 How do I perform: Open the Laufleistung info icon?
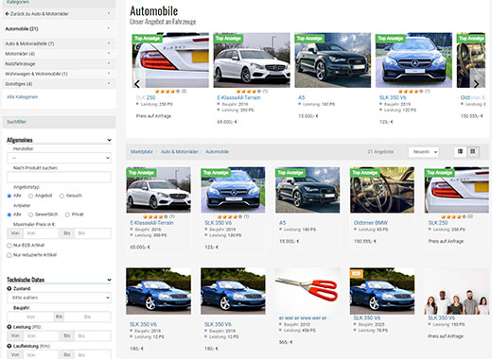tap(9, 346)
